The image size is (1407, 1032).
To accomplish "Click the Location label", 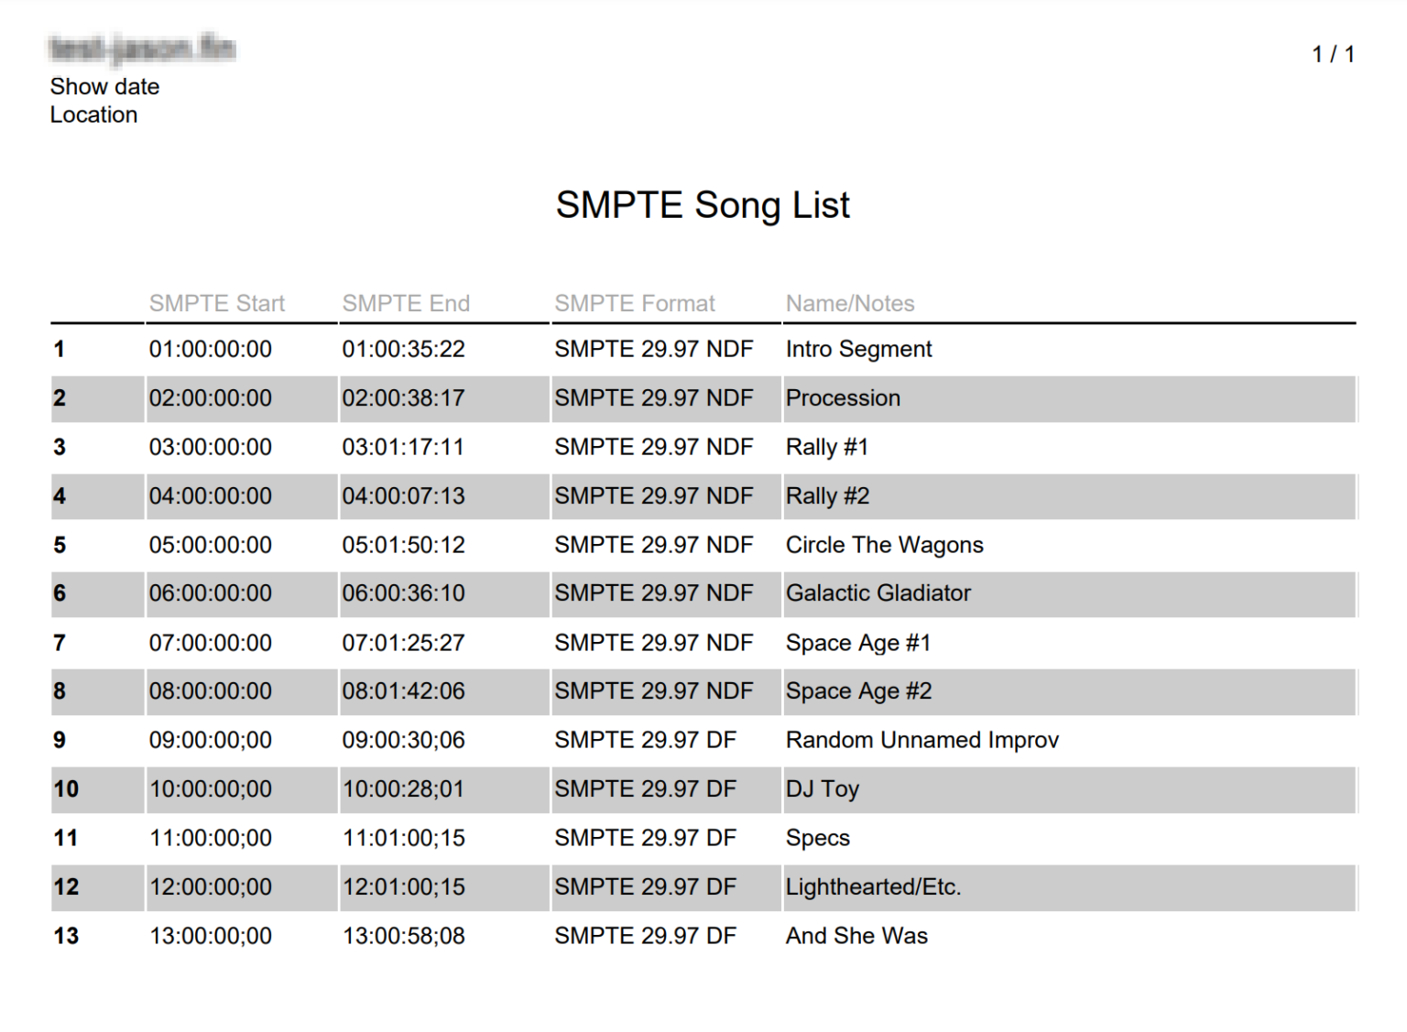I will tap(94, 114).
